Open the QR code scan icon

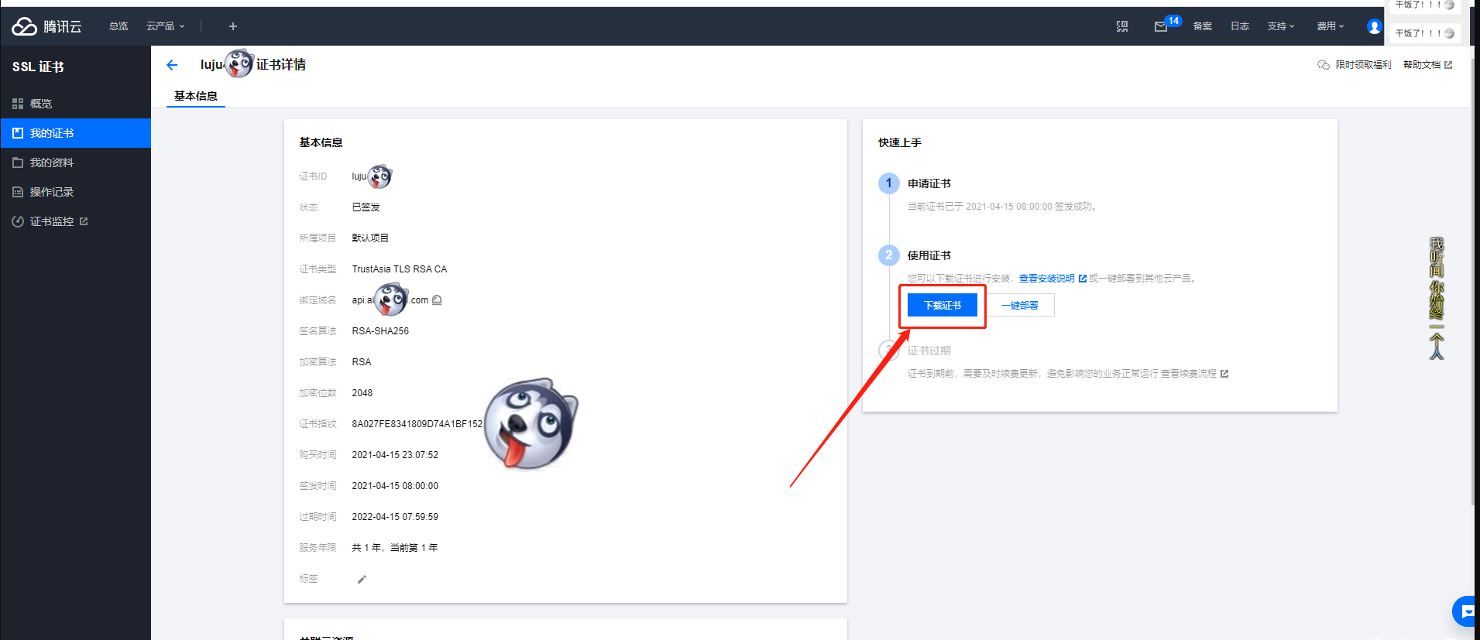tap(1122, 26)
